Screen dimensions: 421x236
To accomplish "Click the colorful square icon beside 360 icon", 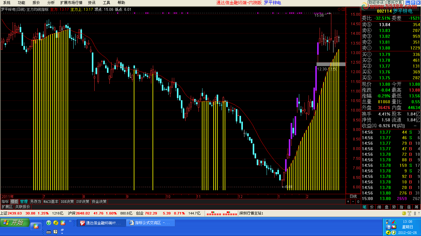I will (x=63, y=223).
